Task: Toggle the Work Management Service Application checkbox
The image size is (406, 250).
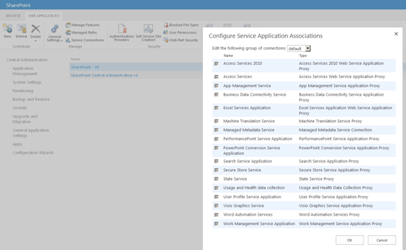Action: pos(216,224)
